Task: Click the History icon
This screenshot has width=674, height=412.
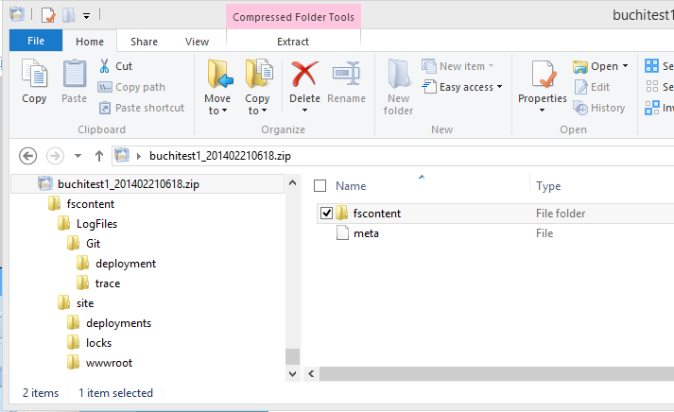Action: (x=580, y=108)
